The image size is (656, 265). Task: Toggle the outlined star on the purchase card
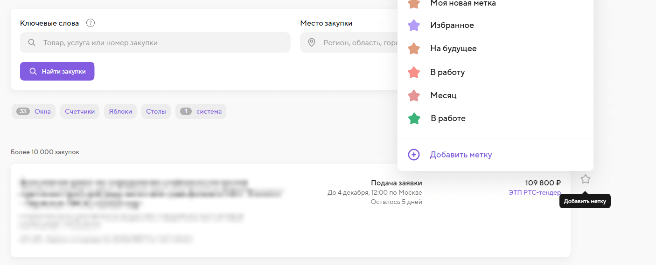[x=585, y=179]
